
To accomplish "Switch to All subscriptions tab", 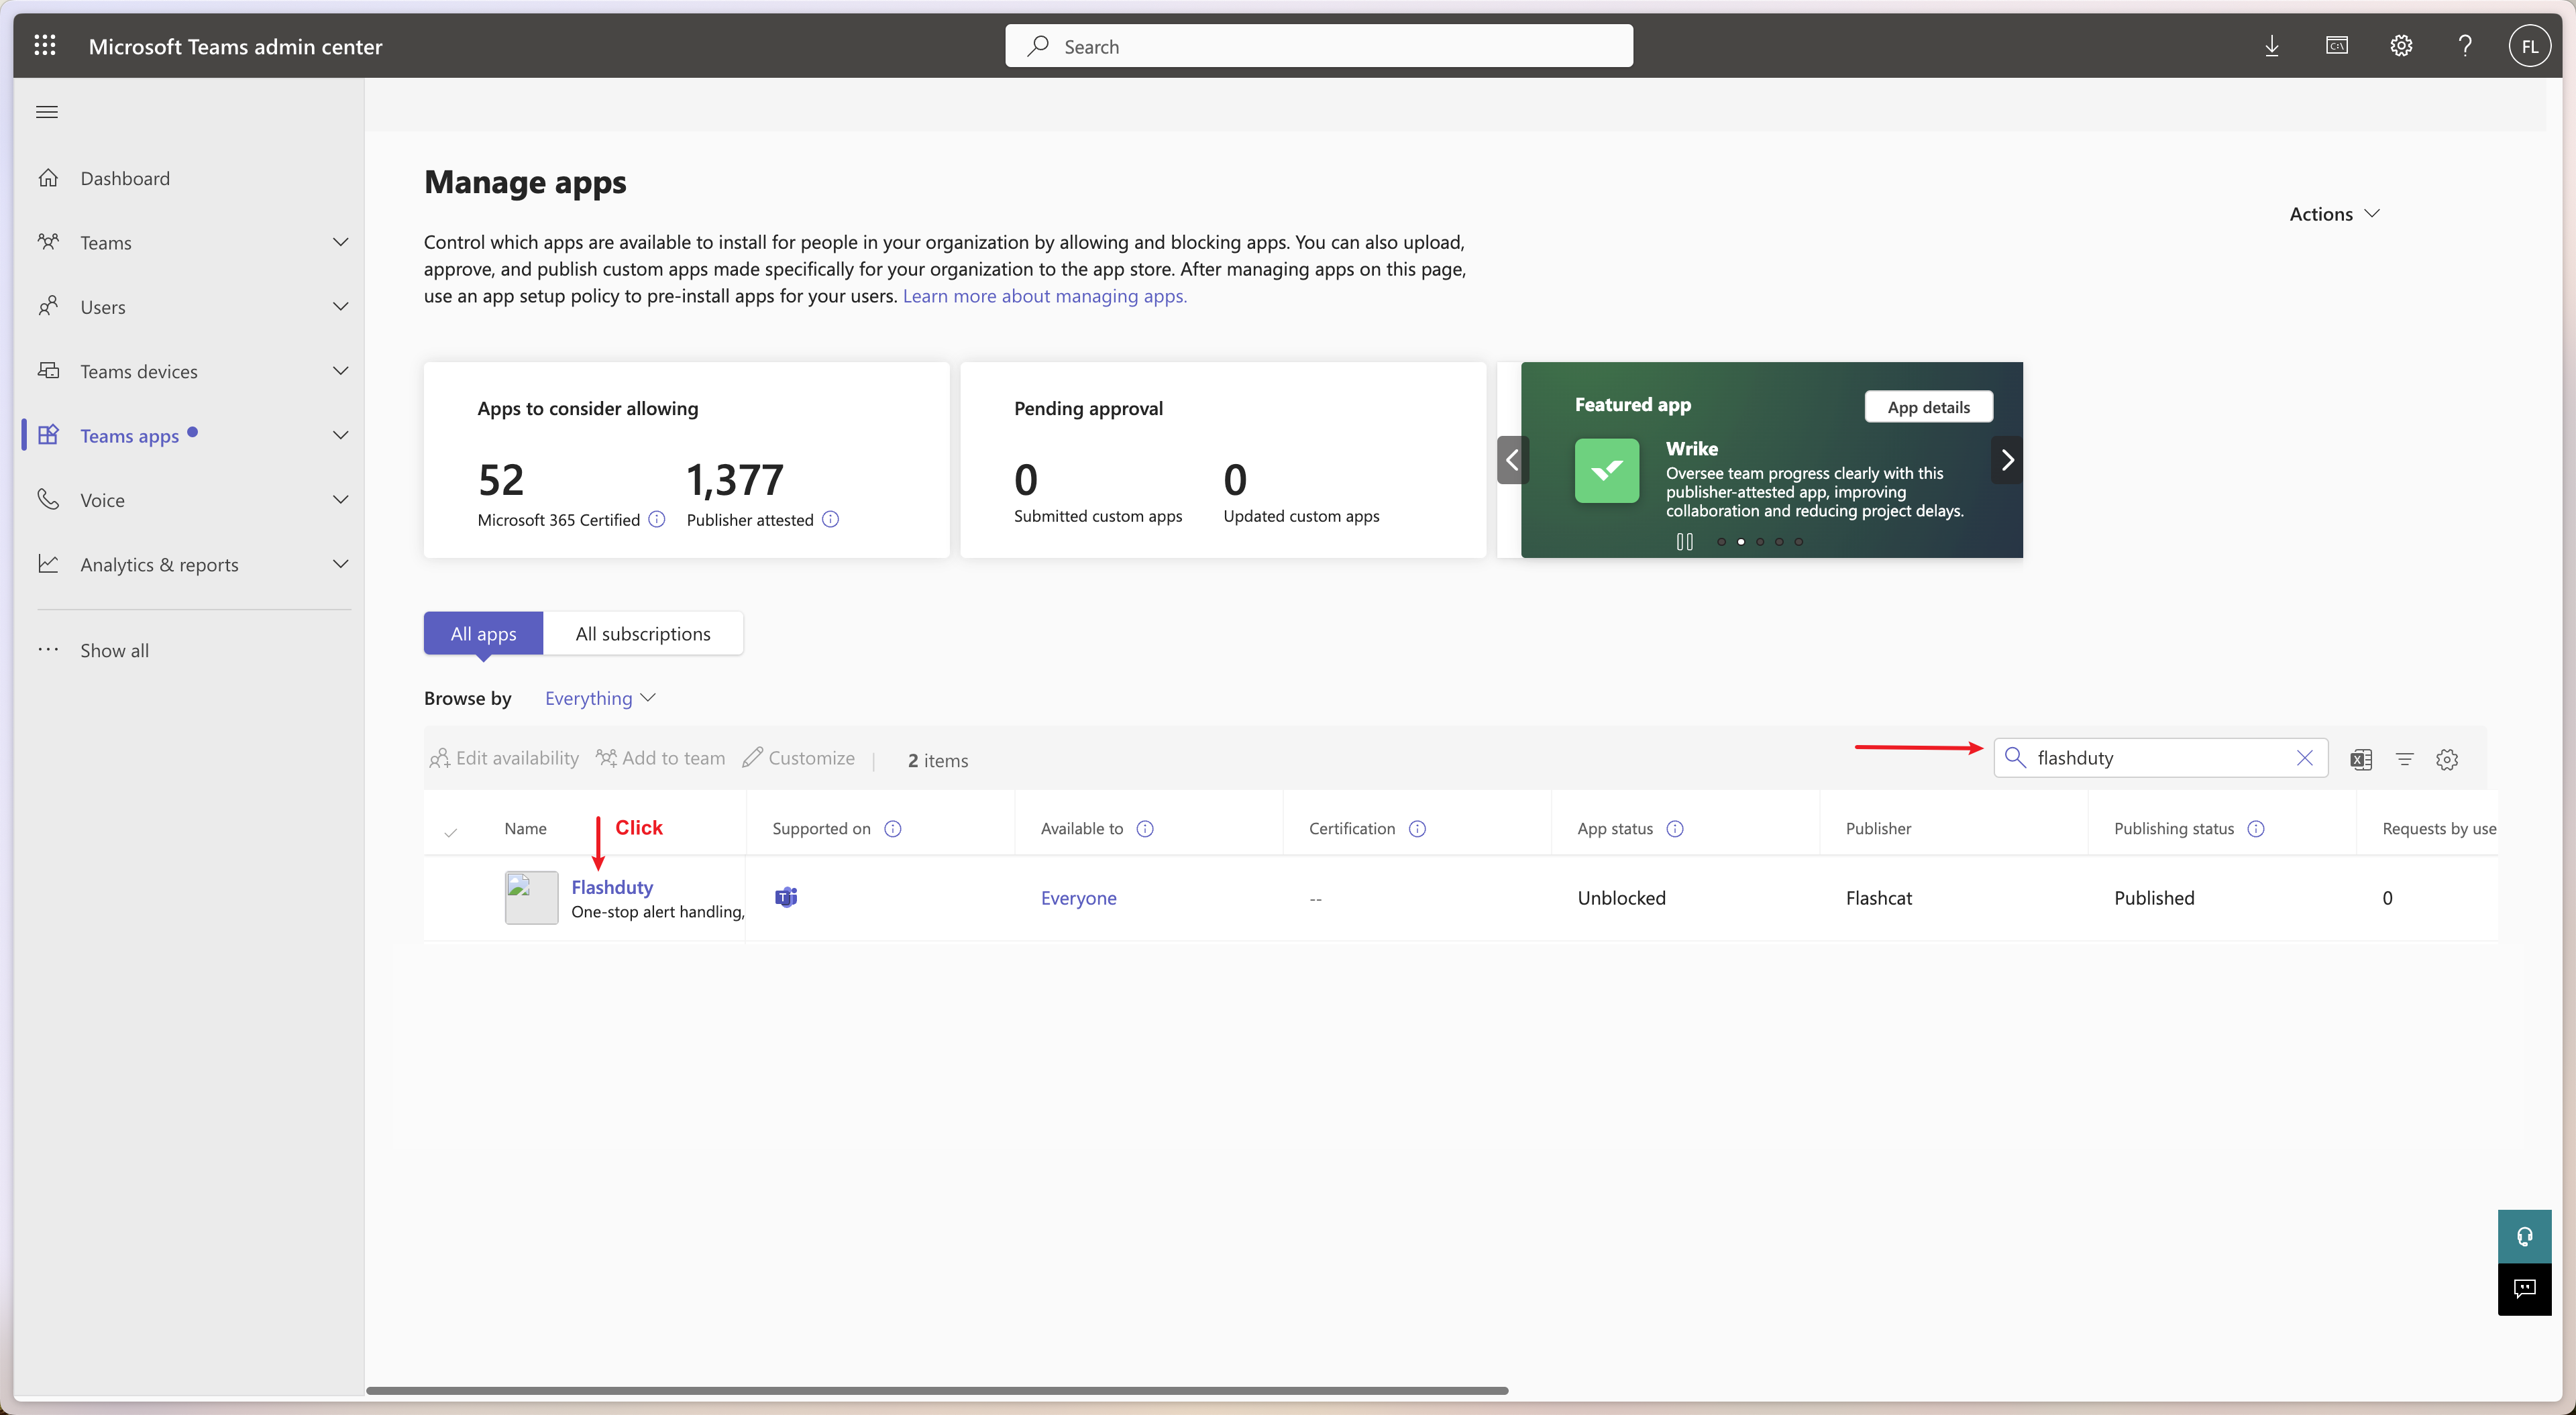I will (x=643, y=633).
